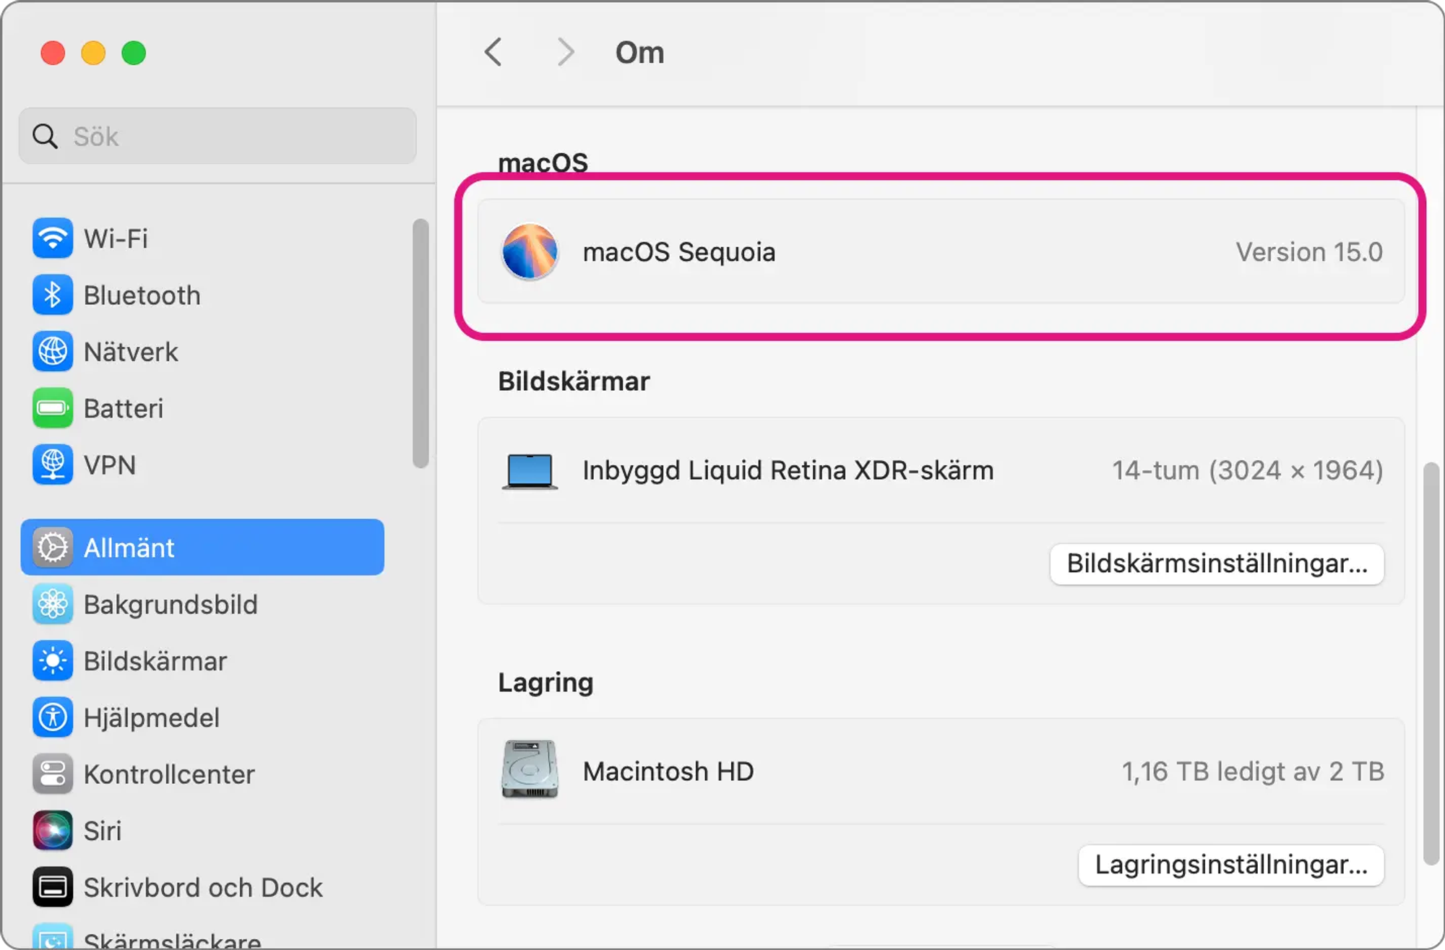
Task: Select Bakgrundsbild sidebar label
Action: click(171, 605)
